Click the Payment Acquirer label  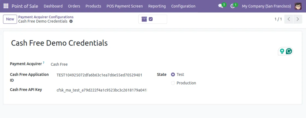pos(26,64)
